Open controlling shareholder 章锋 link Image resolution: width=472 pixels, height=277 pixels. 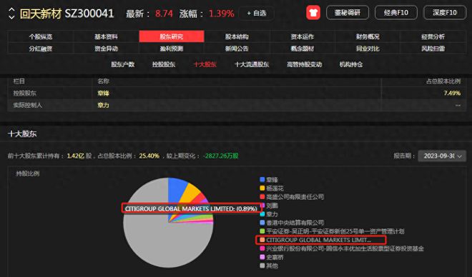click(103, 93)
